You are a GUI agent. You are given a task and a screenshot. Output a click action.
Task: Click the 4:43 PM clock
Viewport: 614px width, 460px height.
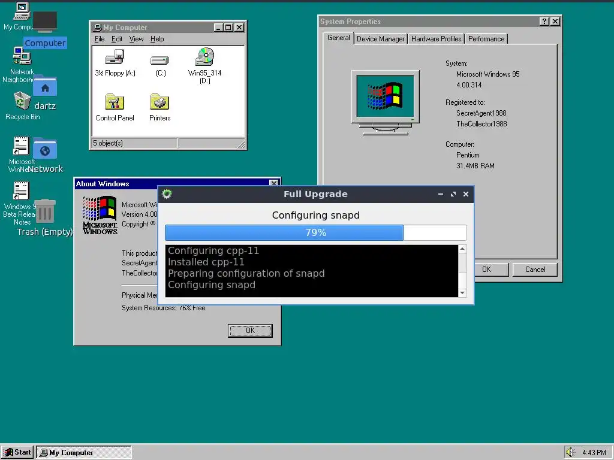594,453
